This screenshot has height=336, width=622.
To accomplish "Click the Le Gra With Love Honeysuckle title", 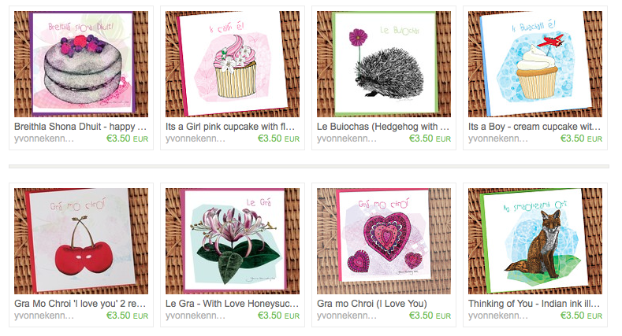I will click(x=232, y=304).
